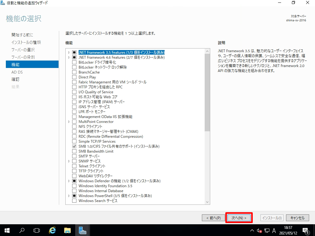The width and height of the screenshot is (315, 236).
Task: Enable I/O Quality of Service checkbox
Action: click(x=74, y=92)
